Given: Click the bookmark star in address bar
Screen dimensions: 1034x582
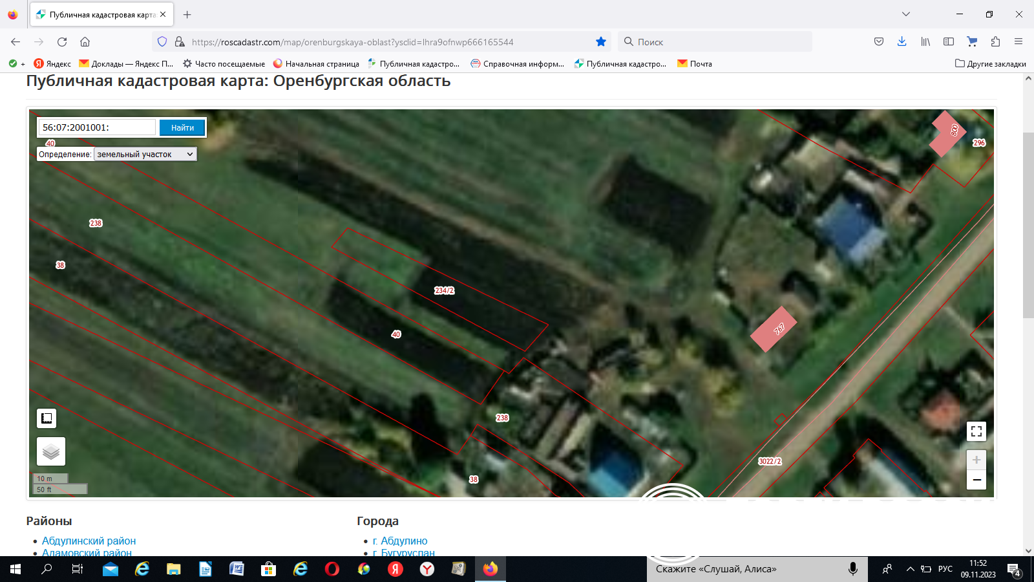Looking at the screenshot, I should (601, 42).
